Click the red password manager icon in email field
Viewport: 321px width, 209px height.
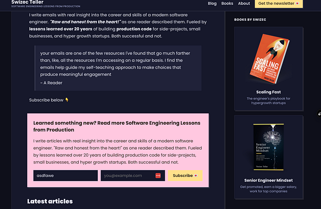click(x=158, y=175)
